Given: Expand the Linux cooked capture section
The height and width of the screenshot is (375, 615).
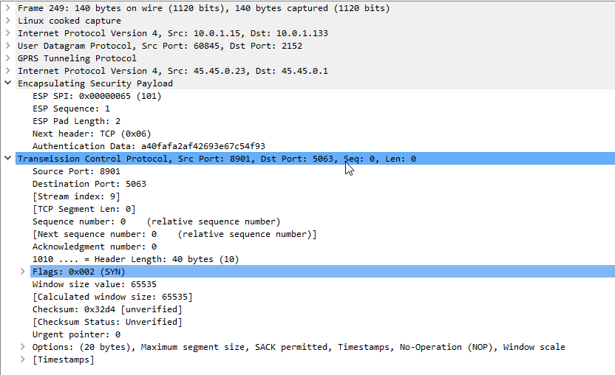Looking at the screenshot, I should point(7,21).
